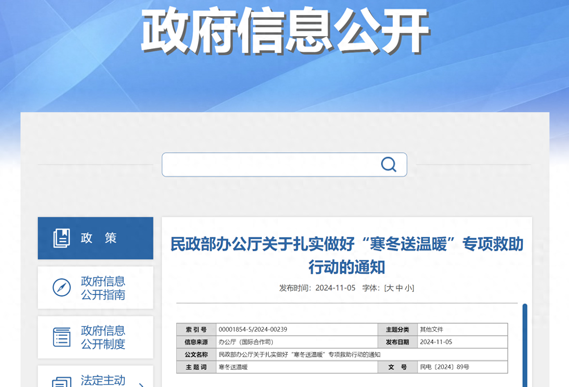Click table date 2024-11-05 beside 发布日期
Viewport: 569px width, 387px height.
point(436,342)
